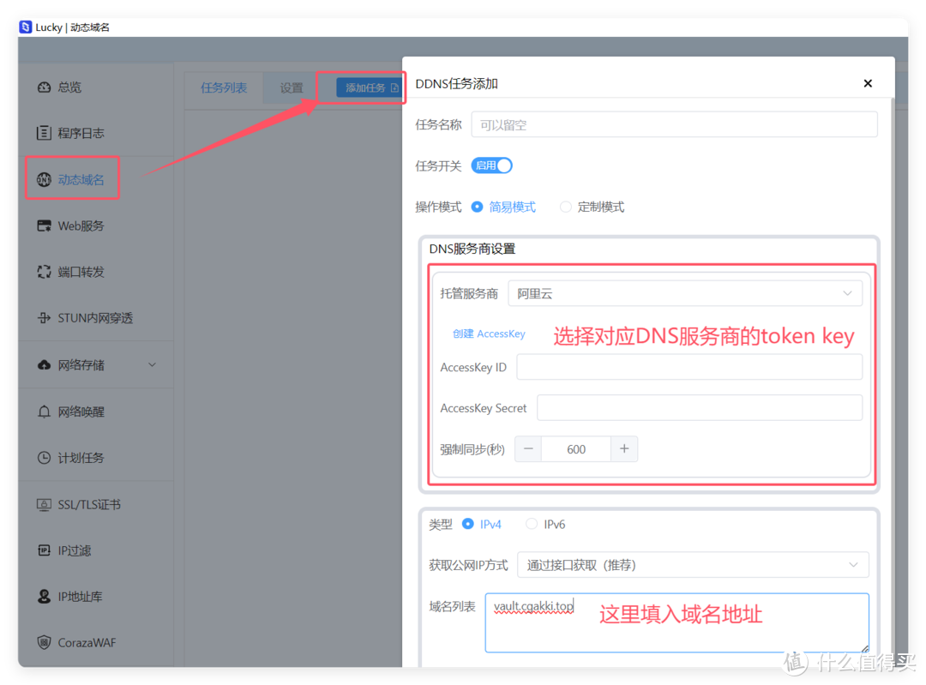Open the 托管服务商 阿里云 dropdown
Screen dimensions: 926x685
(x=684, y=293)
